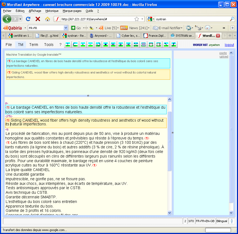Viewport: 238px width, 234px height.
Task: Click the four-arrows expand icon
Action: coord(136,45)
